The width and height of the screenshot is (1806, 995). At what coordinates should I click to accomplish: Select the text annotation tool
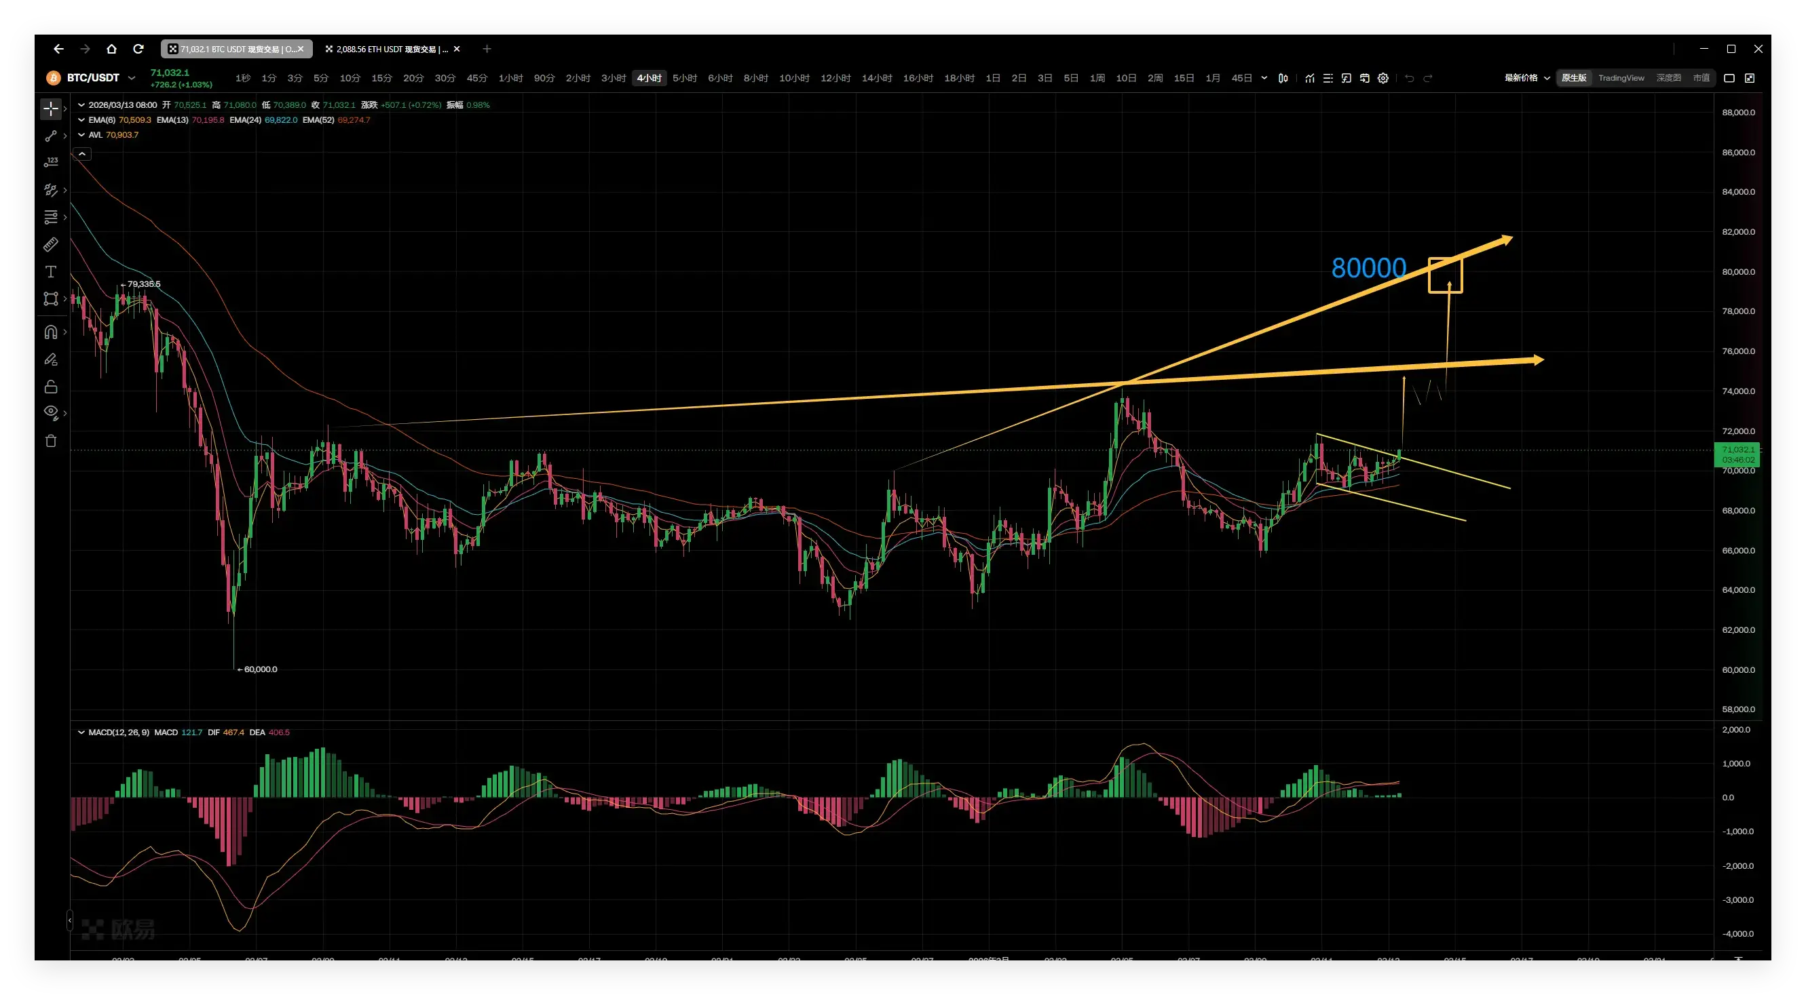point(50,272)
